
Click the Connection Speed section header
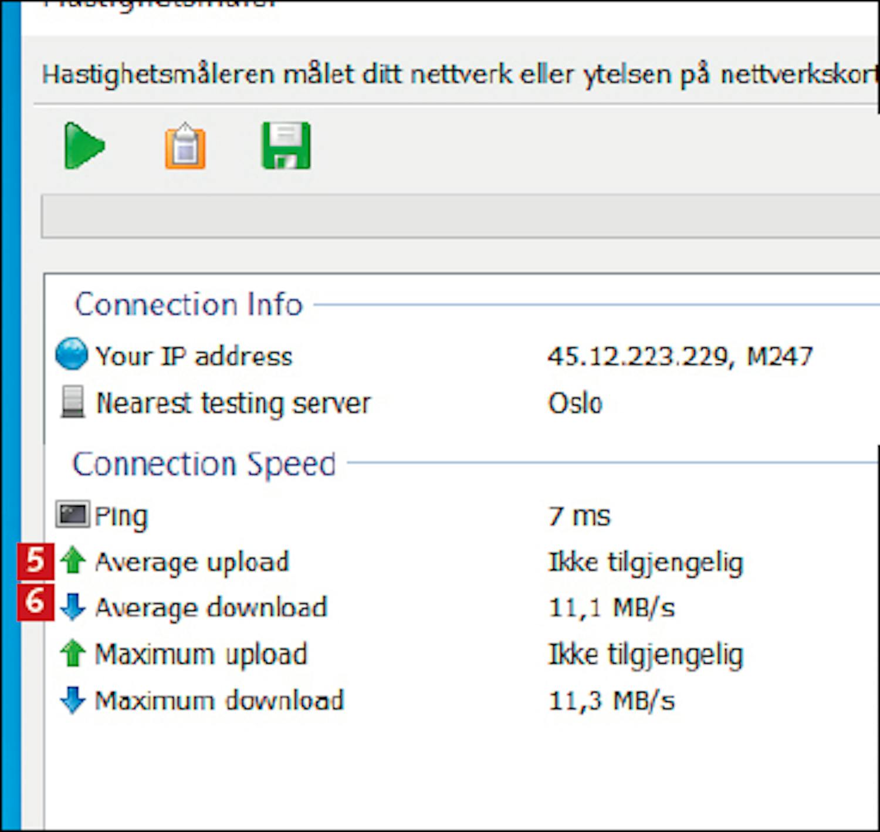pos(204,464)
